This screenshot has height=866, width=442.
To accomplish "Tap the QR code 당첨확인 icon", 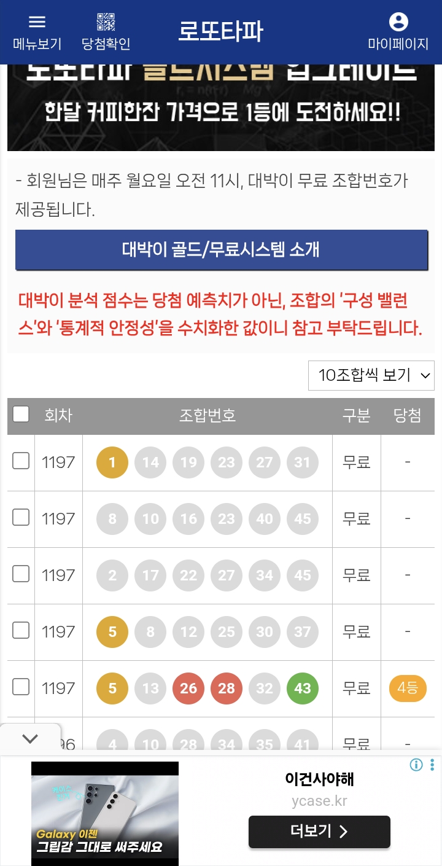I will pyautogui.click(x=106, y=22).
